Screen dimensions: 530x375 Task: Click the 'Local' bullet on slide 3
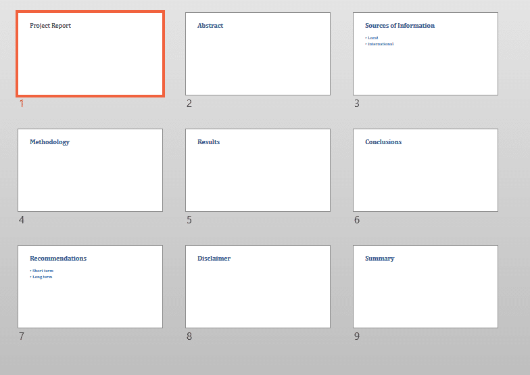pos(372,38)
